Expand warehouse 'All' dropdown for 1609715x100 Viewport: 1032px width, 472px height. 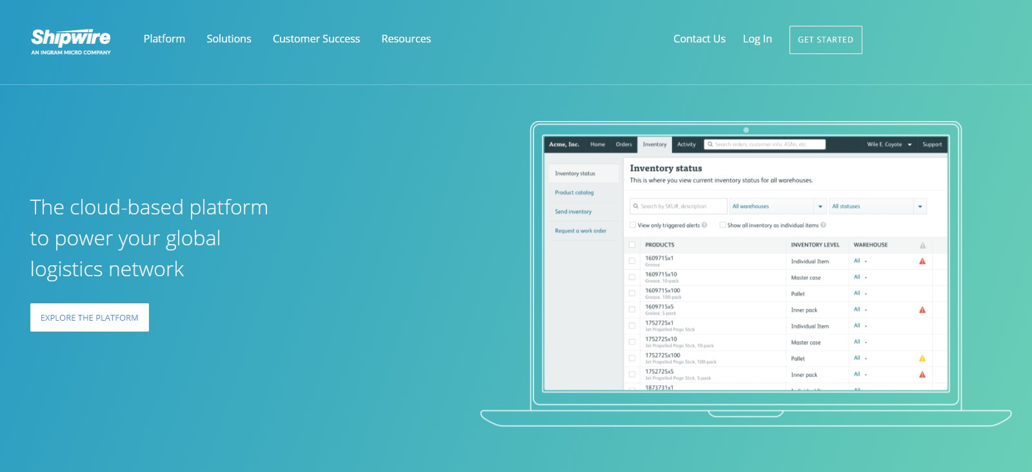click(860, 293)
